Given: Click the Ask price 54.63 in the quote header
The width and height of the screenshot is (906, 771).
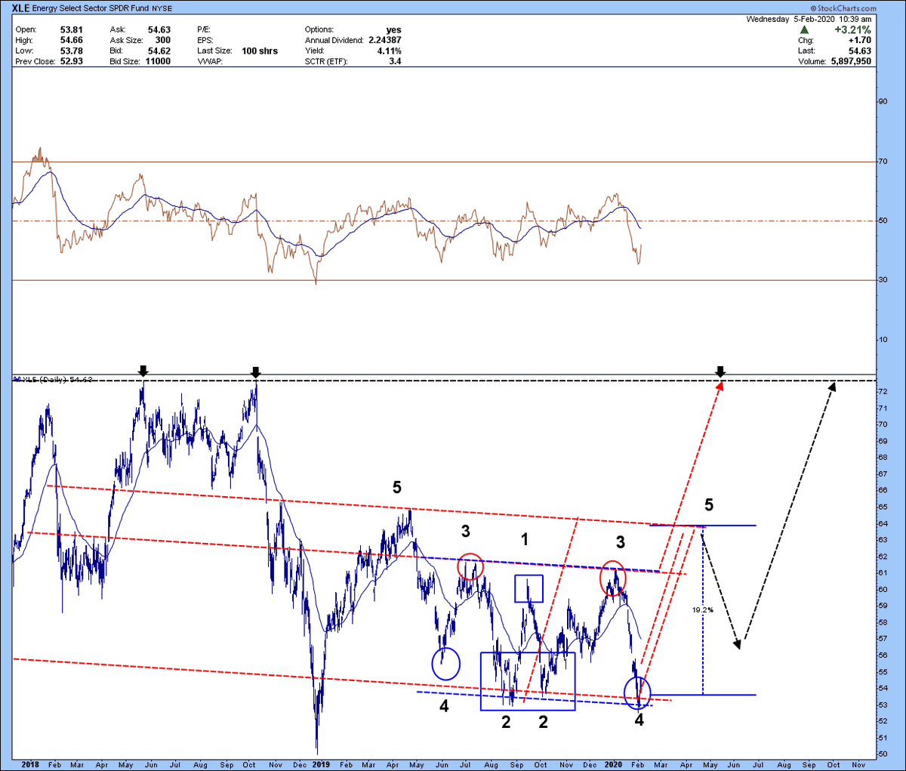Looking at the screenshot, I should tap(159, 30).
